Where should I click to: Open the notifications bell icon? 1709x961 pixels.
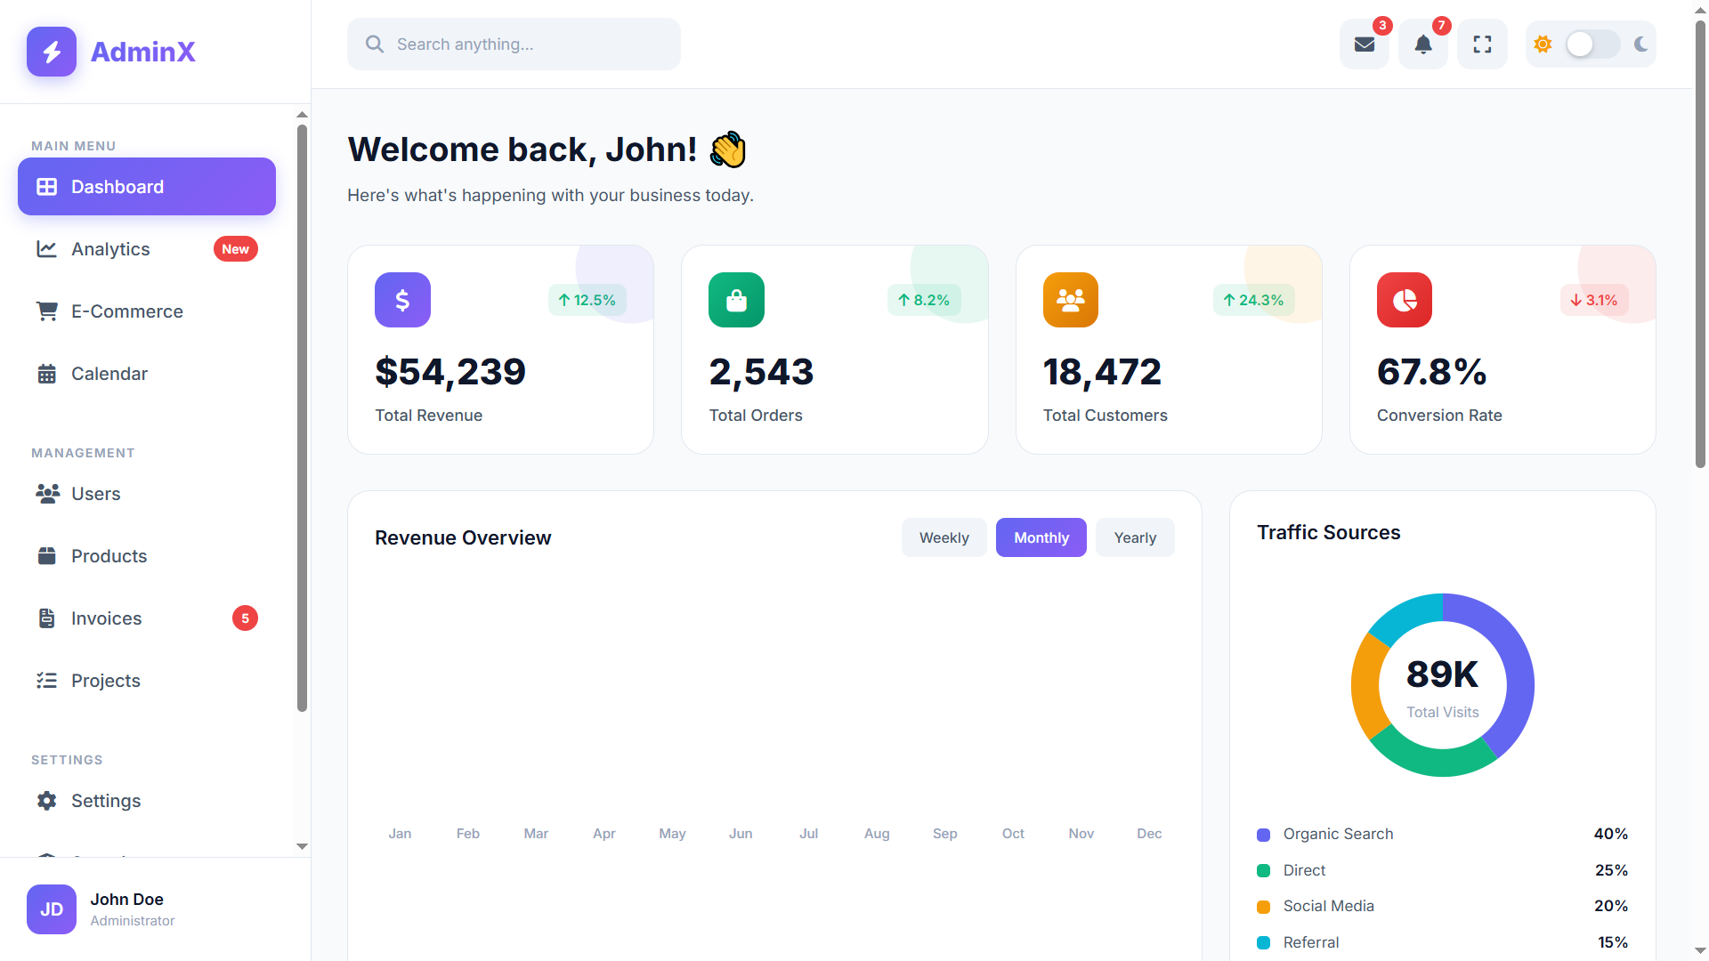tap(1423, 44)
